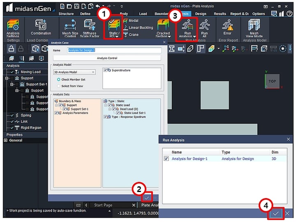
Task: Select Check Member Set radio button
Action: pos(59,80)
